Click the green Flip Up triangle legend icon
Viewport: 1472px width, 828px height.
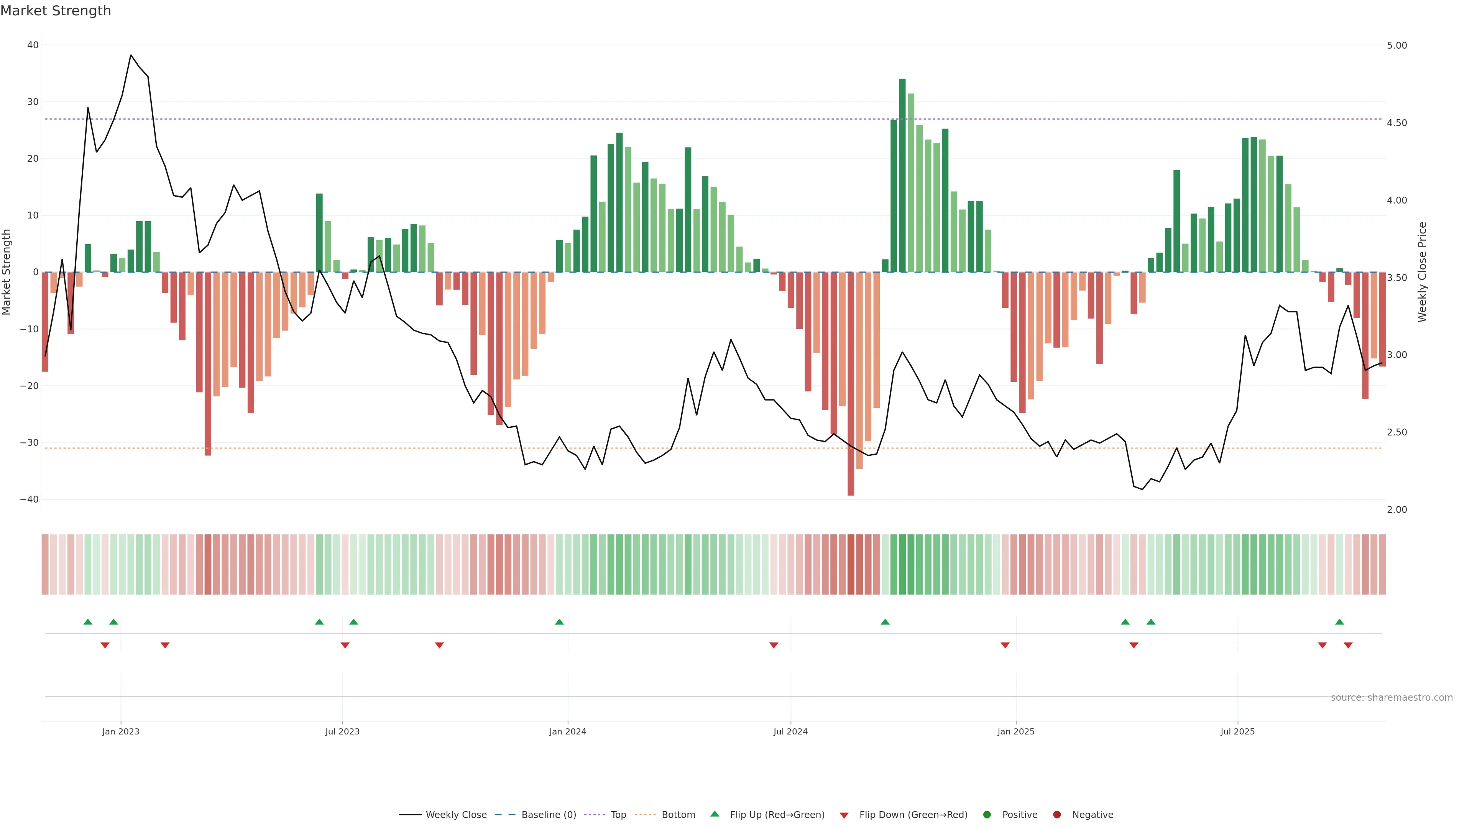[x=714, y=814]
